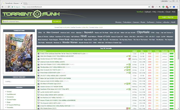Click comment icon on Alien Covenant row
The image size is (180, 110).
(x=129, y=70)
